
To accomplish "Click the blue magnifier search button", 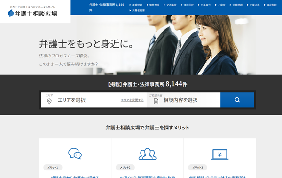I will coord(237,100).
